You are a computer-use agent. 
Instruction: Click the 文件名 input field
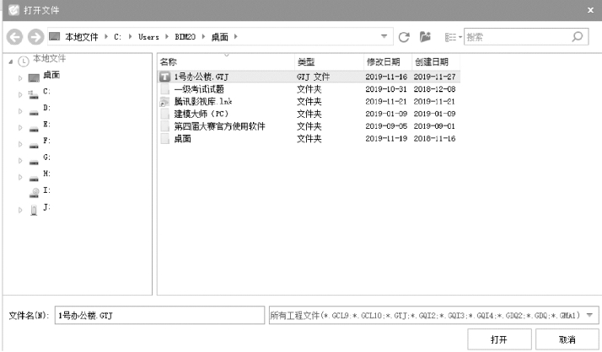pyautogui.click(x=159, y=315)
